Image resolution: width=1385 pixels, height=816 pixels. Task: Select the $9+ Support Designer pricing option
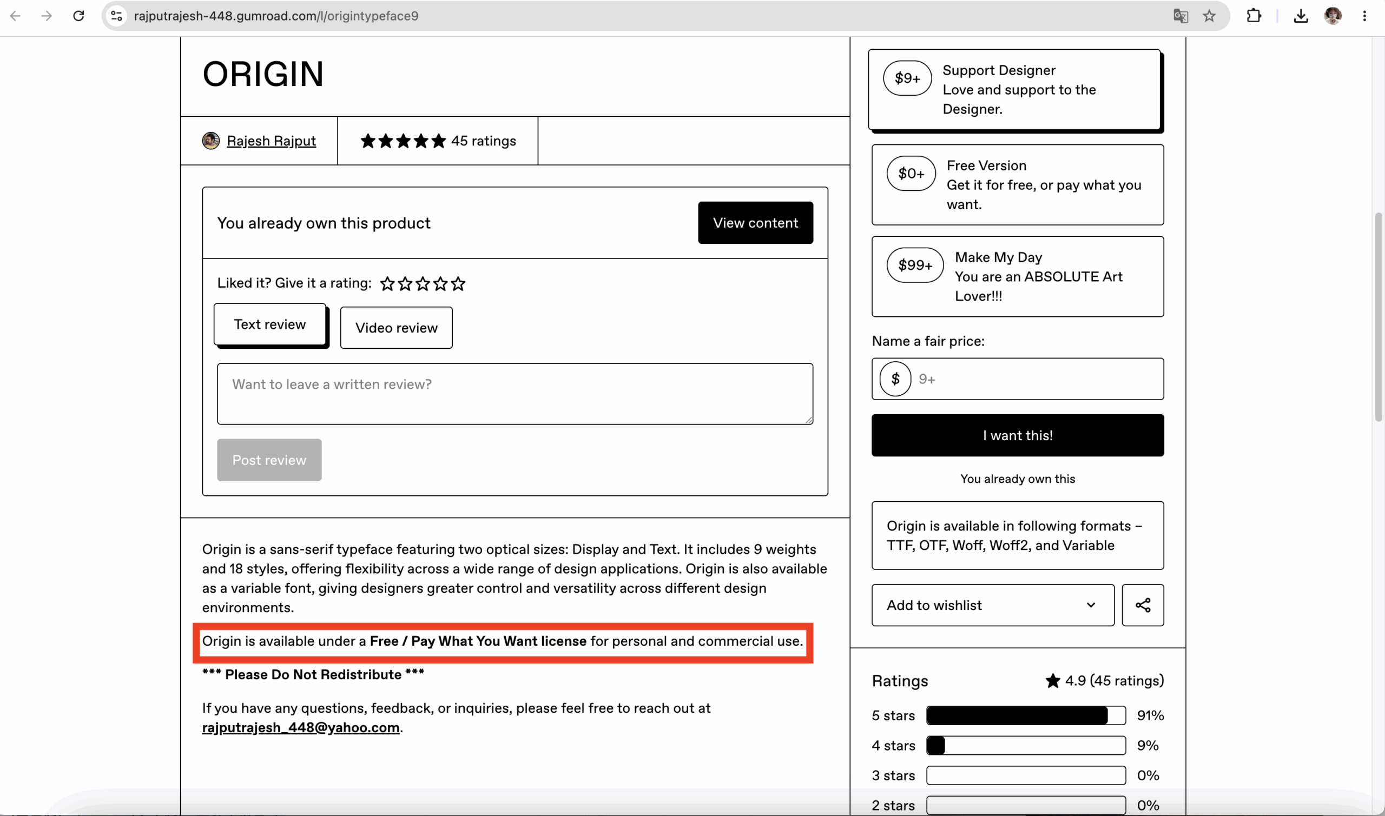click(x=1014, y=90)
